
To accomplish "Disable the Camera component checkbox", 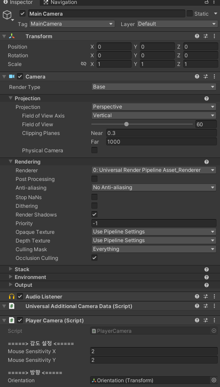I will click(20, 76).
